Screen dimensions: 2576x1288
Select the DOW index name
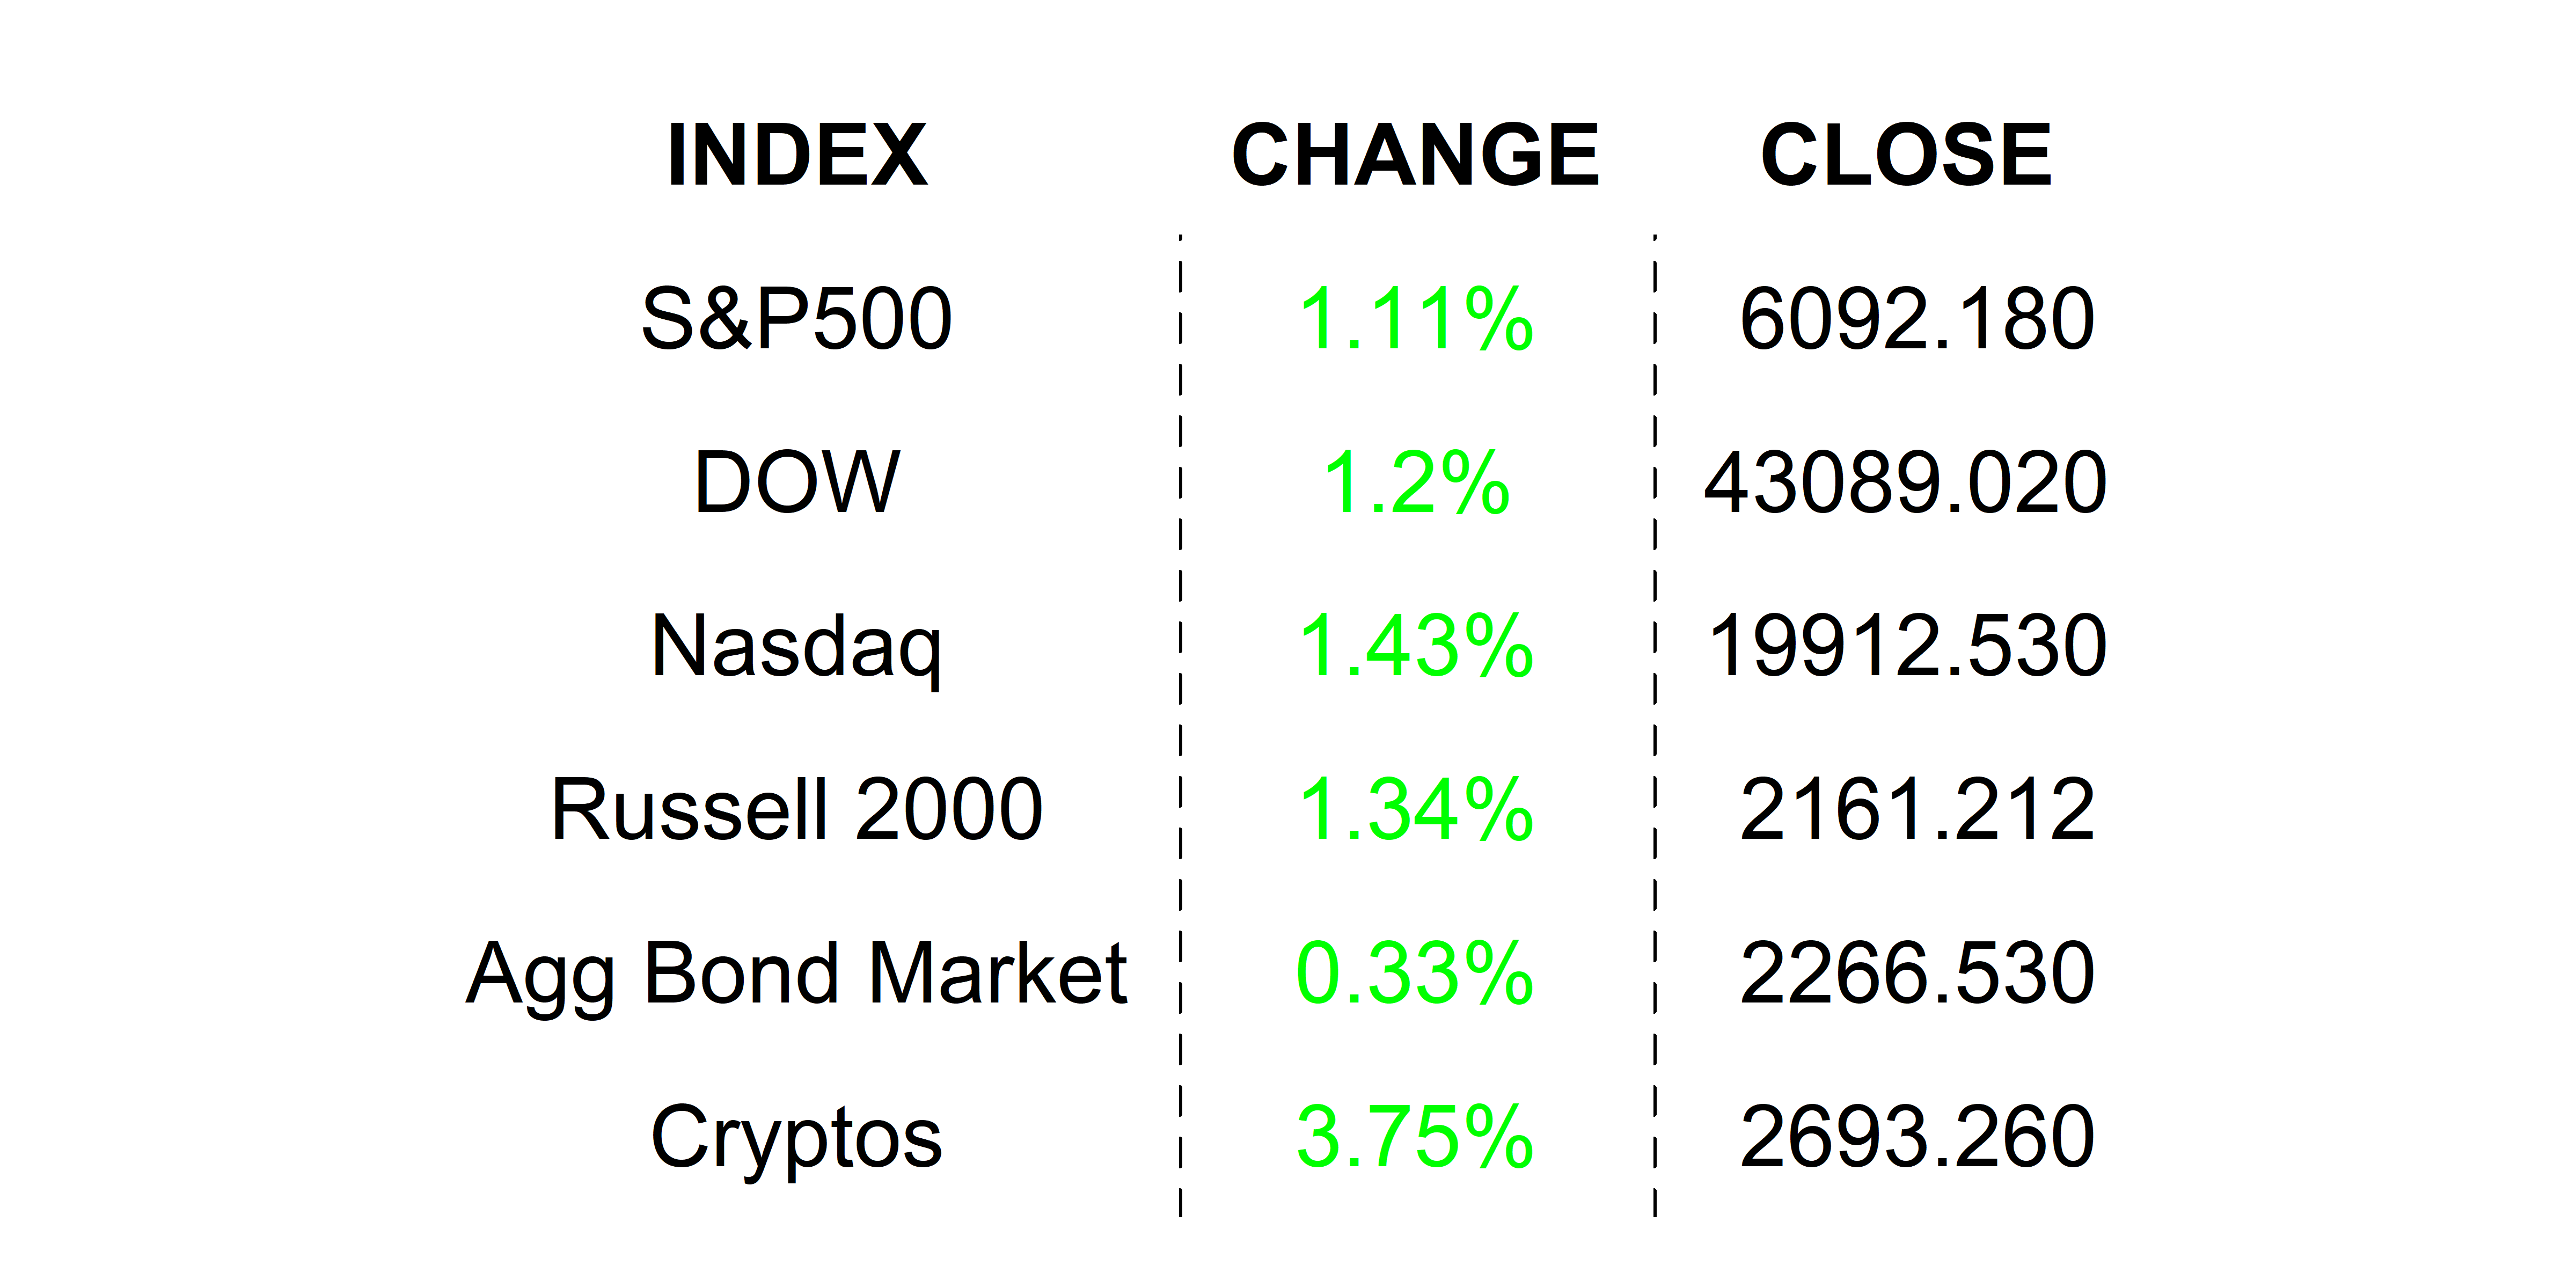(797, 483)
